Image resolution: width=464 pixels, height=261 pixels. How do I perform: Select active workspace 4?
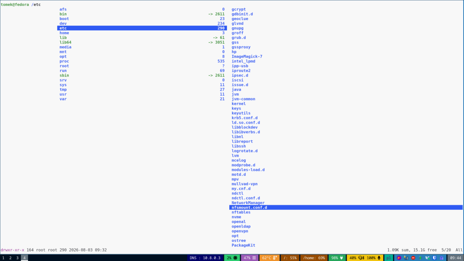point(24,258)
